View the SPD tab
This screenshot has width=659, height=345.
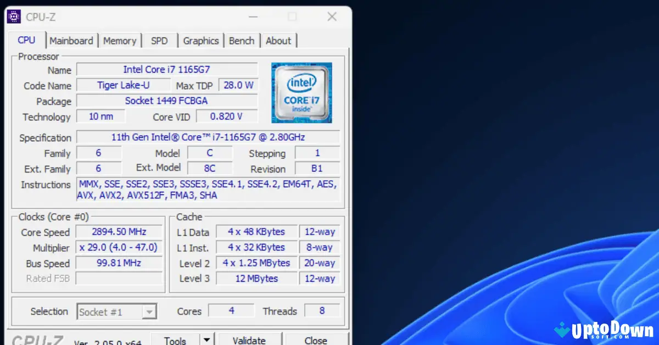[x=159, y=40]
